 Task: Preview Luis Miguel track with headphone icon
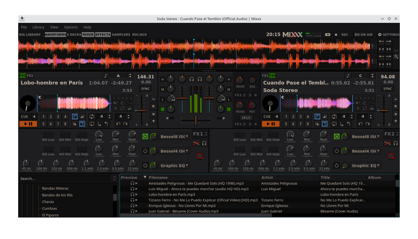click(x=132, y=189)
